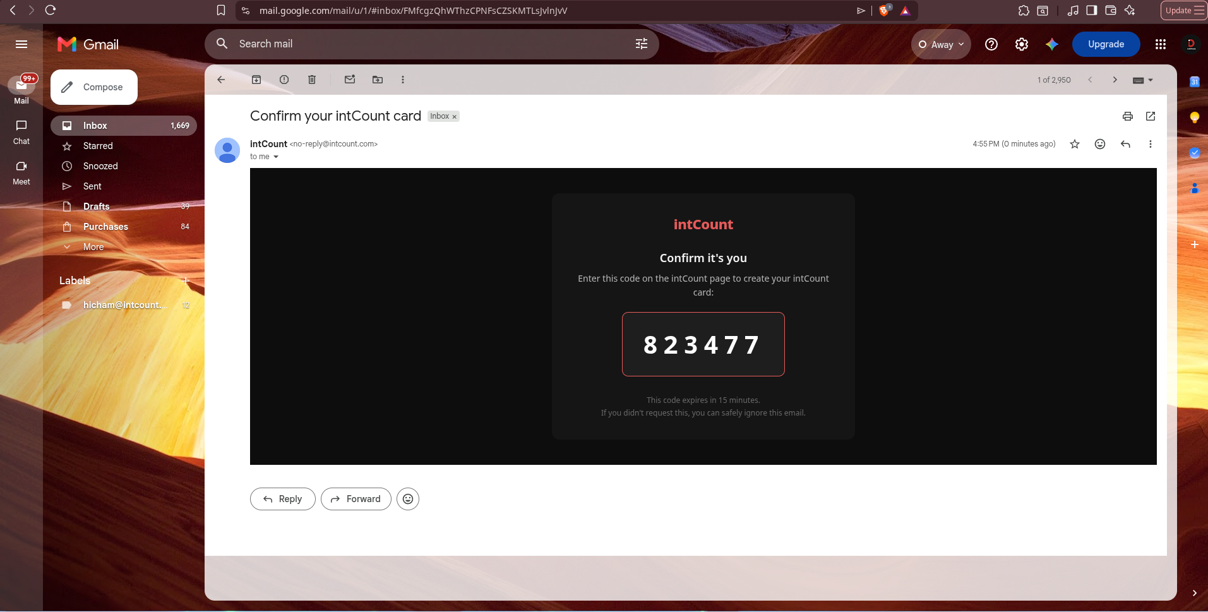Click the Upgrade button
This screenshot has width=1208, height=612.
pyautogui.click(x=1106, y=44)
